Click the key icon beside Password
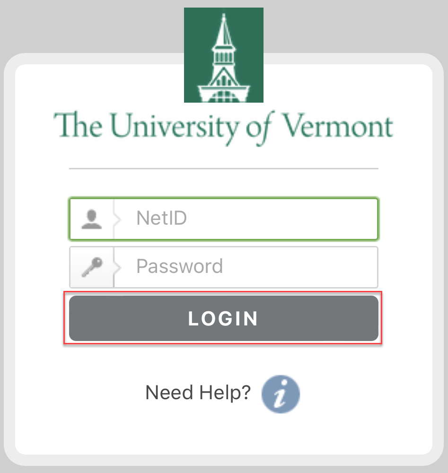Viewport: 448px width, 473px height. click(92, 267)
